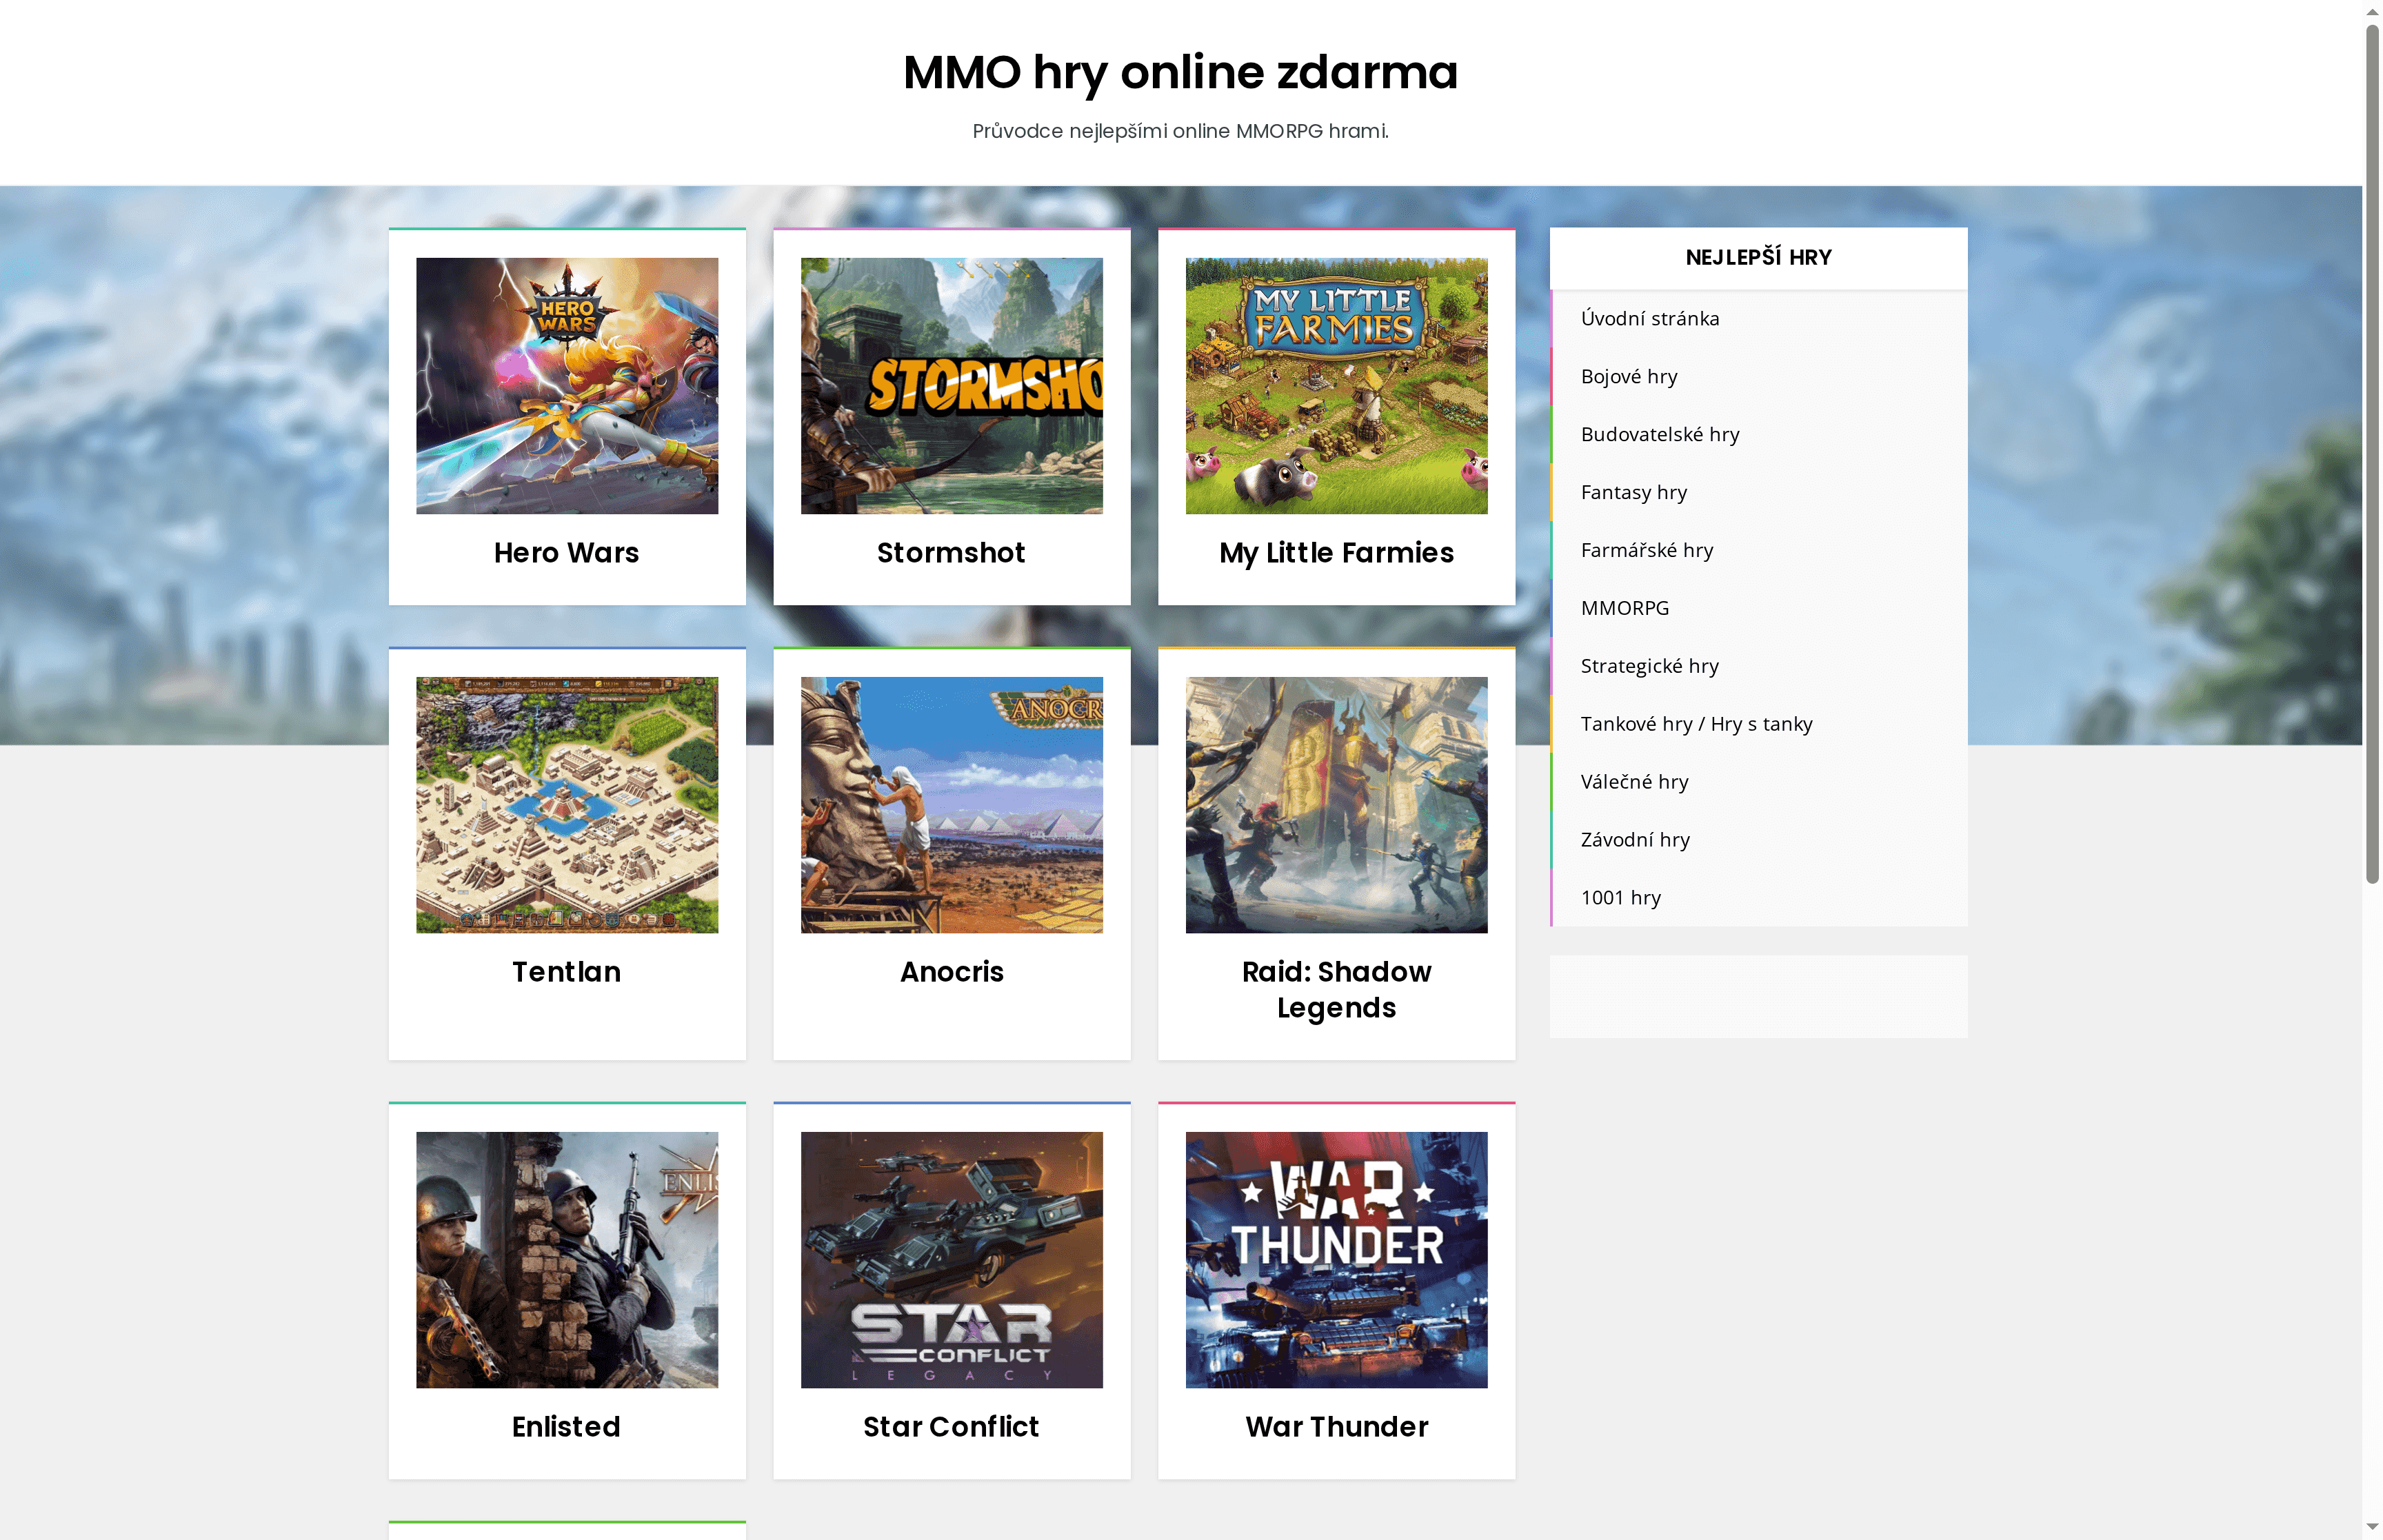Image resolution: width=2383 pixels, height=1540 pixels.
Task: Click MMO hry online zdarma heading
Action: tap(1180, 72)
